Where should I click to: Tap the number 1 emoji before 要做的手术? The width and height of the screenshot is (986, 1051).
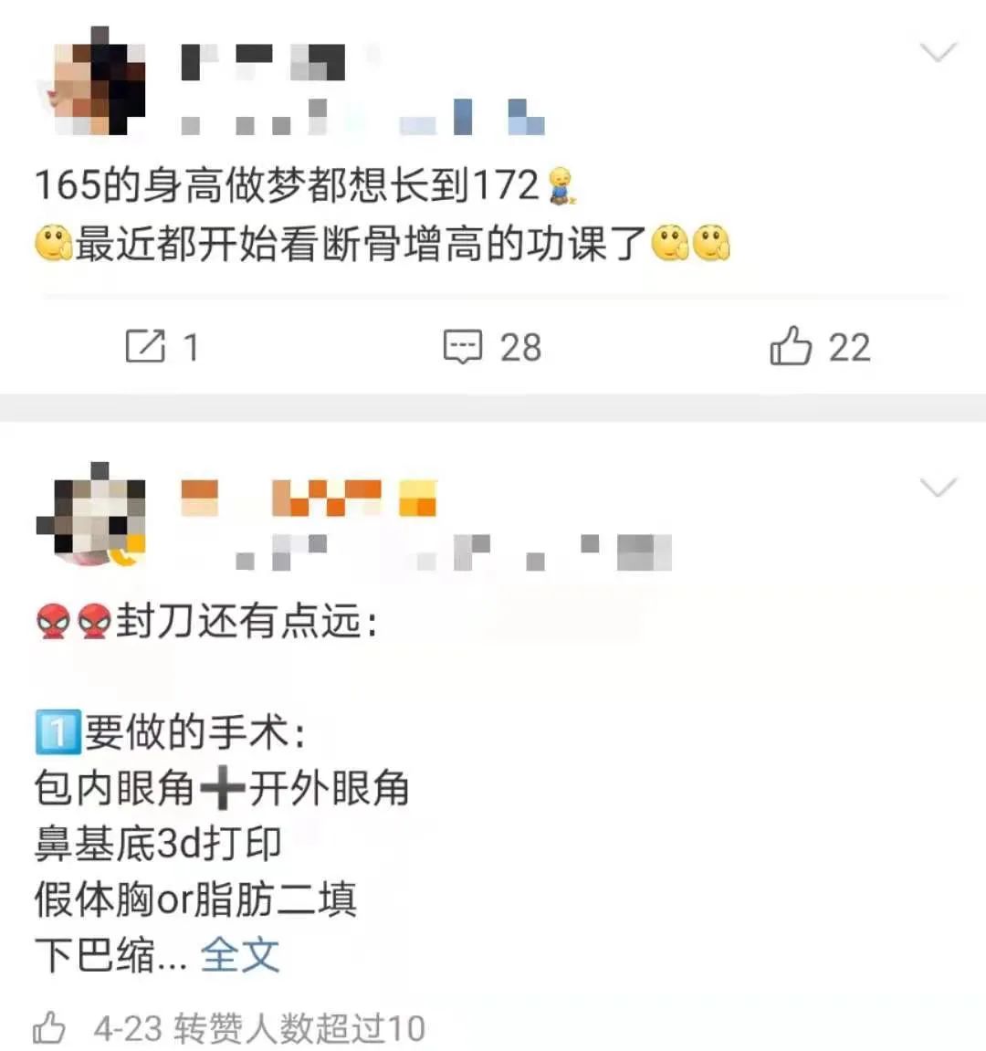[58, 732]
